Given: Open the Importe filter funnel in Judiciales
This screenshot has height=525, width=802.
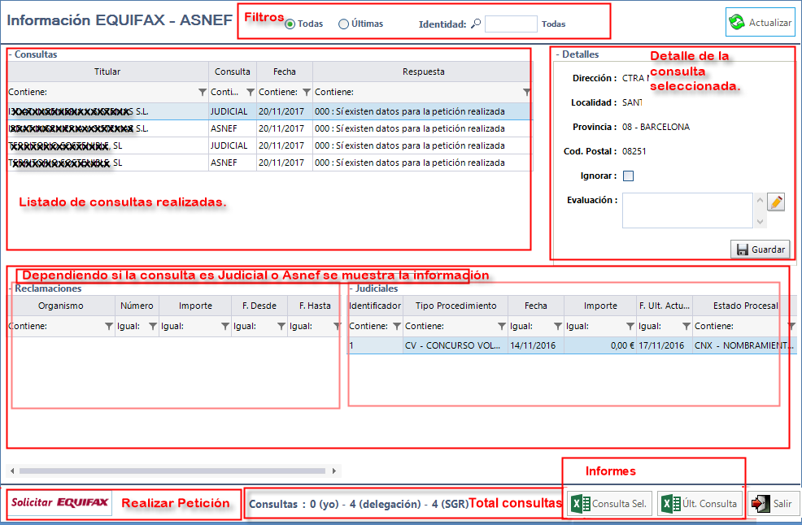Looking at the screenshot, I should 630,326.
